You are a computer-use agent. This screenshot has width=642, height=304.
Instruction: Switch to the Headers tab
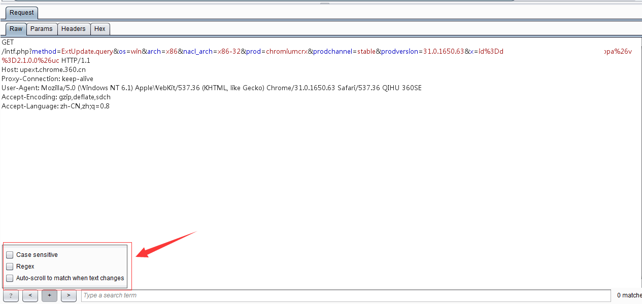pos(74,29)
